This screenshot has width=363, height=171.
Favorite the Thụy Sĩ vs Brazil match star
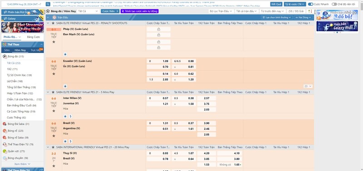(x=54, y=166)
